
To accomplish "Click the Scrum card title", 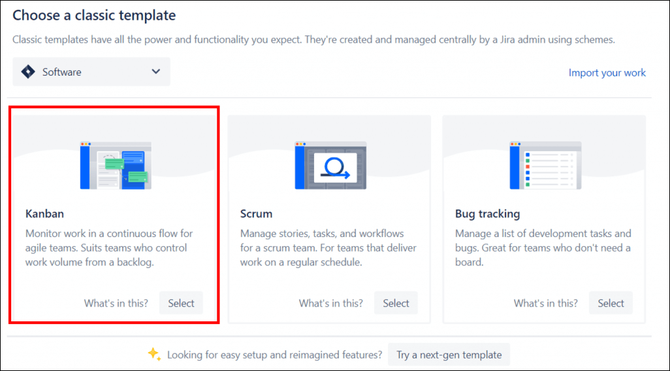I will 256,214.
